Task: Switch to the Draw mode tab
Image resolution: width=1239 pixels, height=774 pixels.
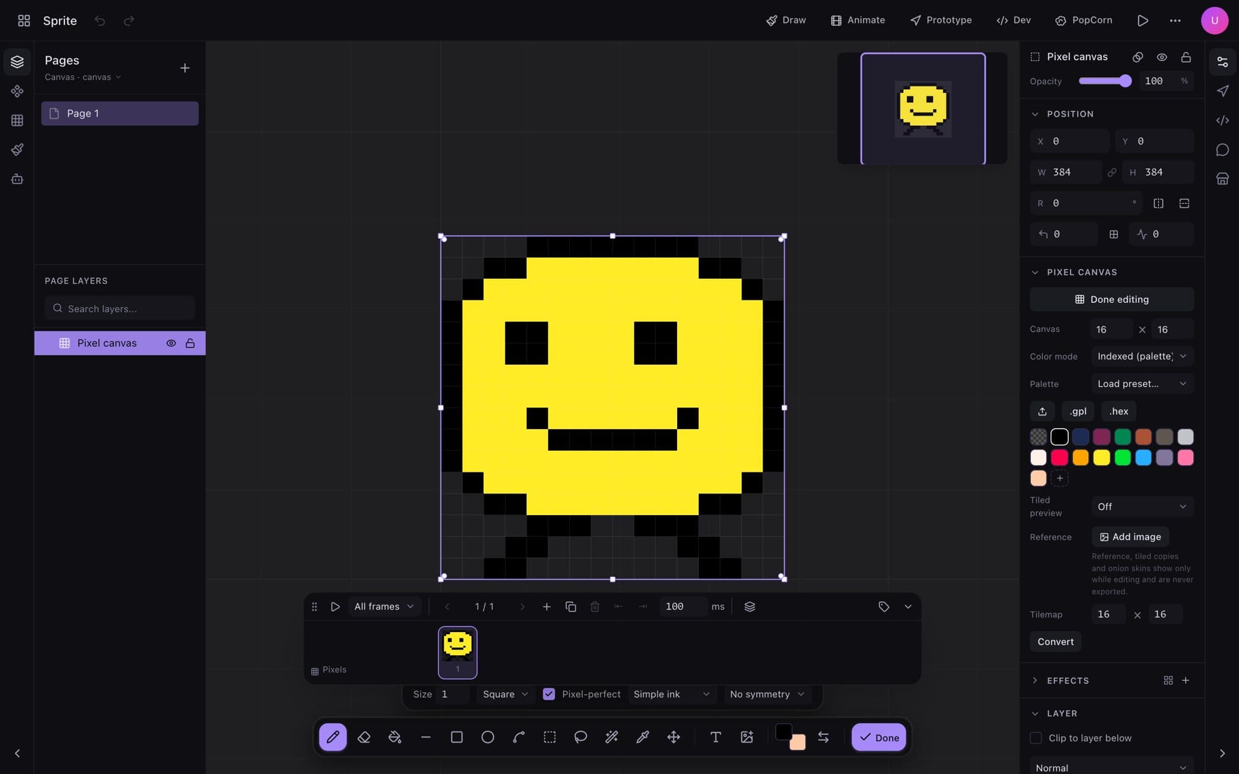Action: click(x=786, y=20)
